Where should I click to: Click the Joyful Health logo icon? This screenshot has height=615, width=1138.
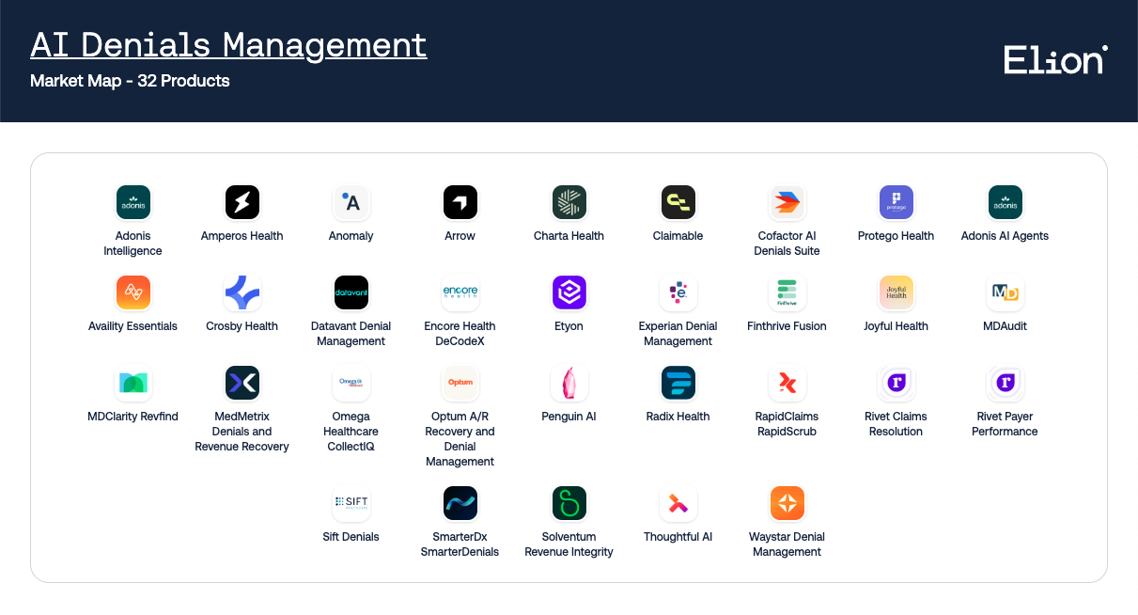click(x=896, y=292)
